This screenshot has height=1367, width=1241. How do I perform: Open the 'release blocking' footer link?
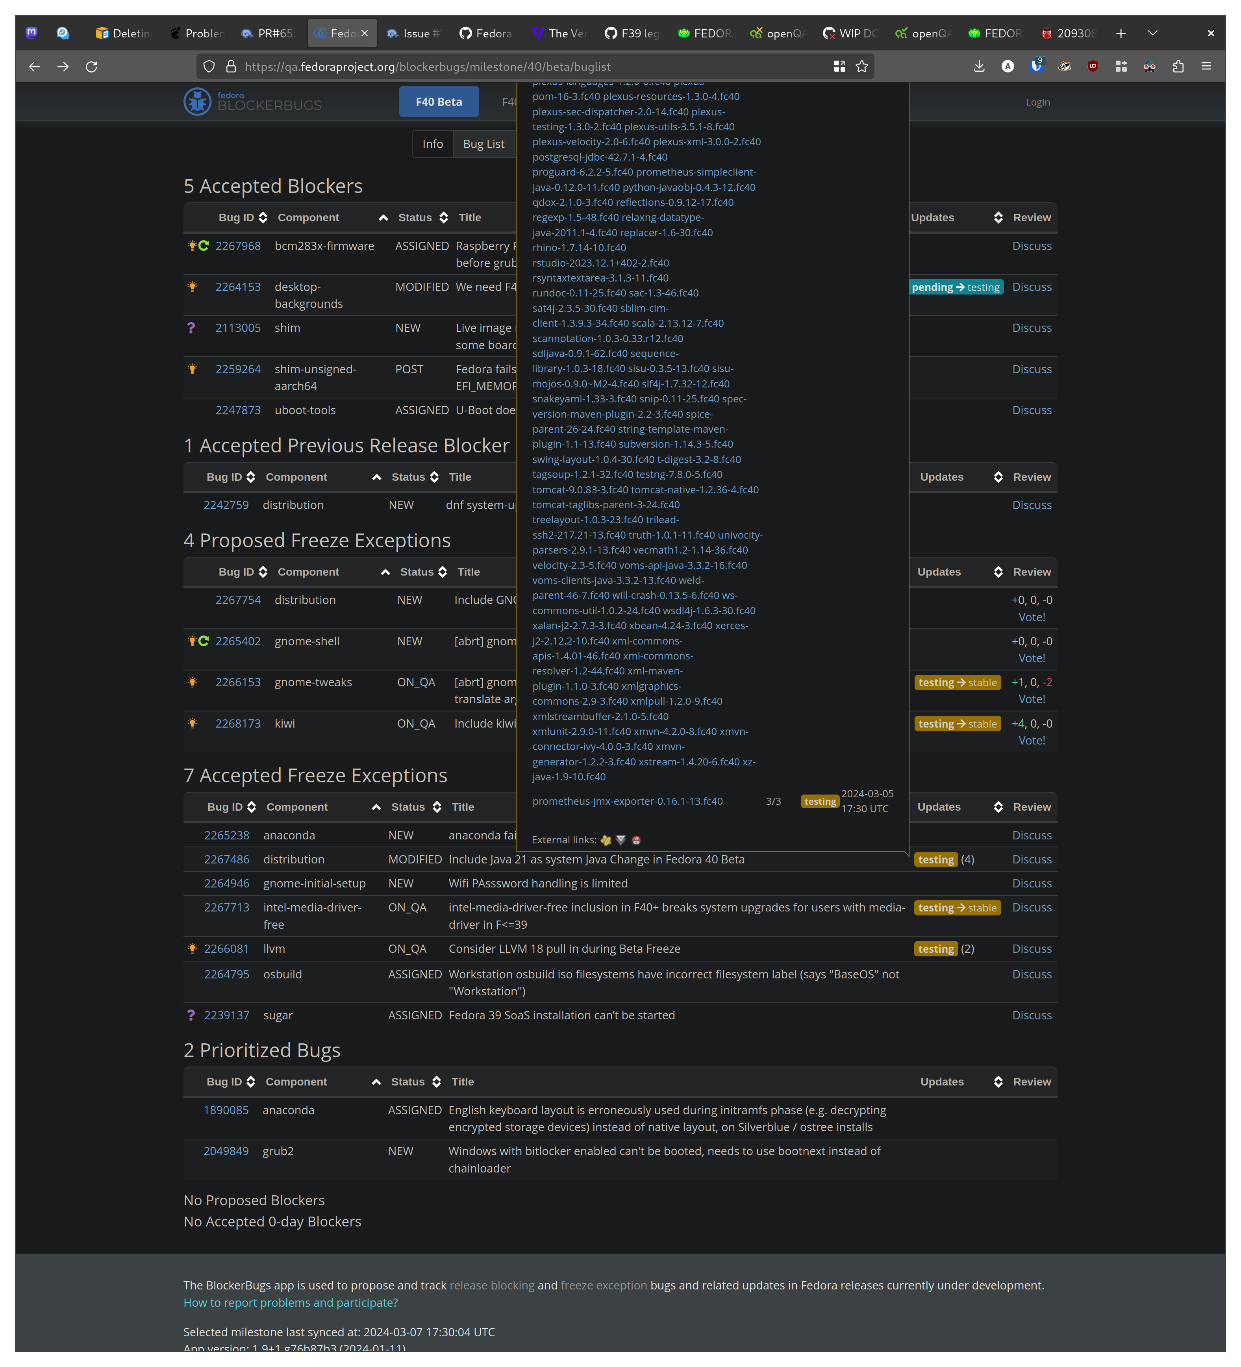(492, 1285)
